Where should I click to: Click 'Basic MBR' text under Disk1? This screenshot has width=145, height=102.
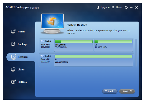point(45,59)
